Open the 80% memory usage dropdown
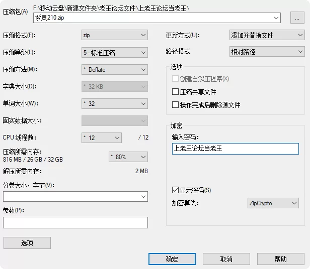 point(128,157)
